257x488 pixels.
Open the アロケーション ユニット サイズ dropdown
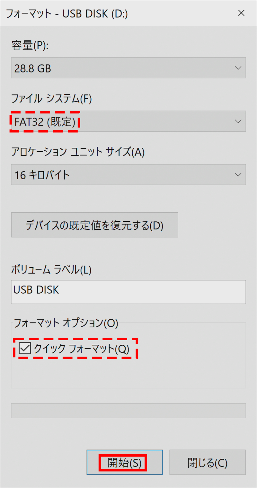point(127,174)
